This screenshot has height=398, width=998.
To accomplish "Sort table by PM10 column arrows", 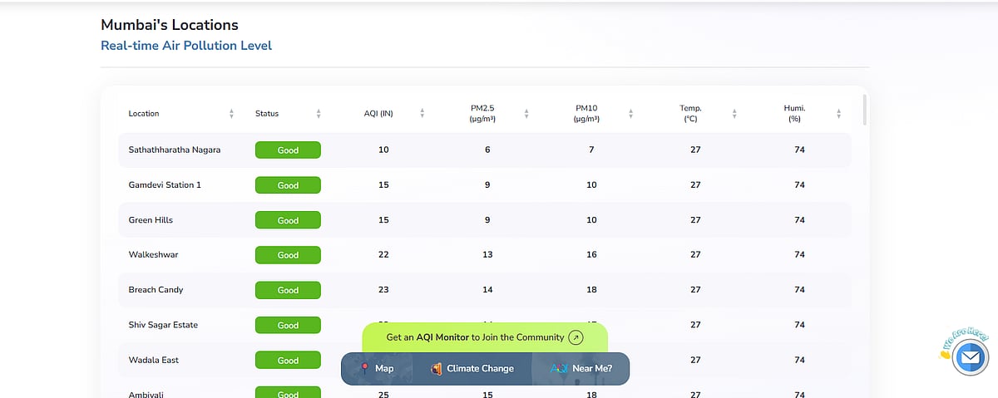I will click(x=631, y=114).
